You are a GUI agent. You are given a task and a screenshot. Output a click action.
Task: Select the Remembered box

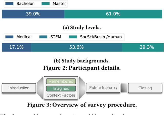pos(61,81)
